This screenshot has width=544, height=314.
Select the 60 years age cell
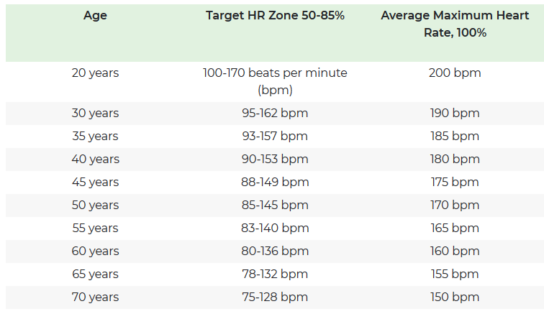point(95,251)
